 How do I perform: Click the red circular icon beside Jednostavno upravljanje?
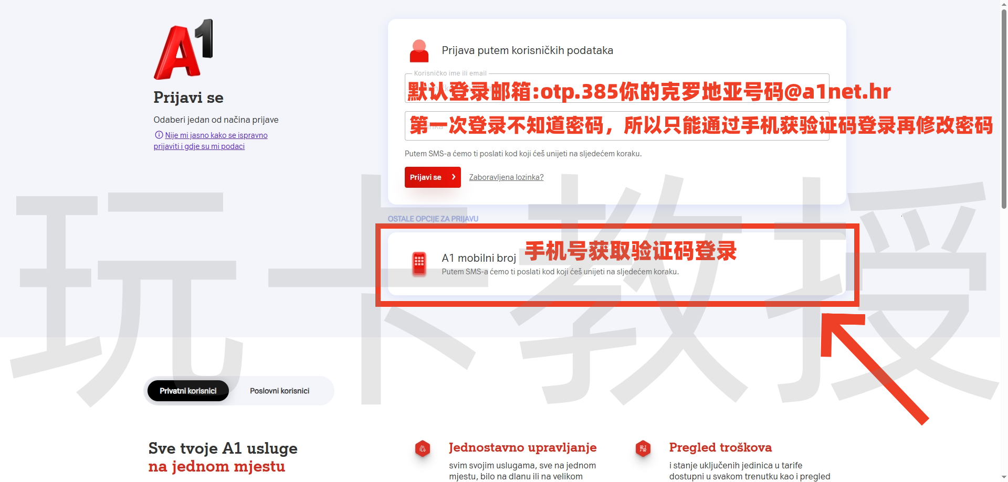[423, 448]
